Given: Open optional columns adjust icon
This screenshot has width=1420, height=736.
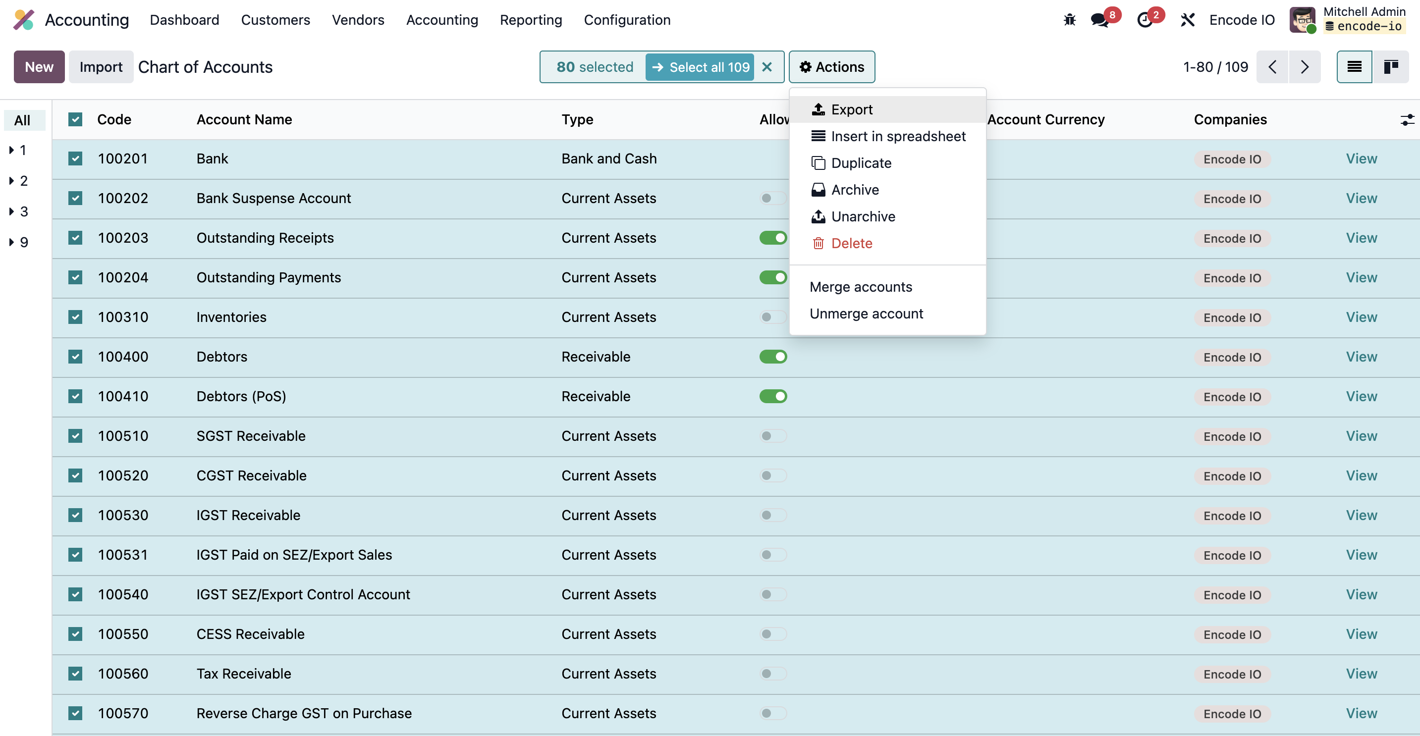Looking at the screenshot, I should 1407,119.
